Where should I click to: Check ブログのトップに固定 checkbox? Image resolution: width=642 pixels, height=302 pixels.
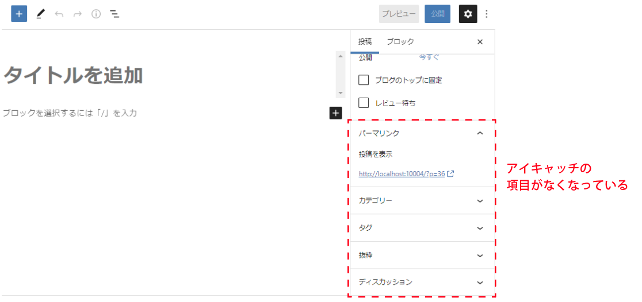point(364,80)
